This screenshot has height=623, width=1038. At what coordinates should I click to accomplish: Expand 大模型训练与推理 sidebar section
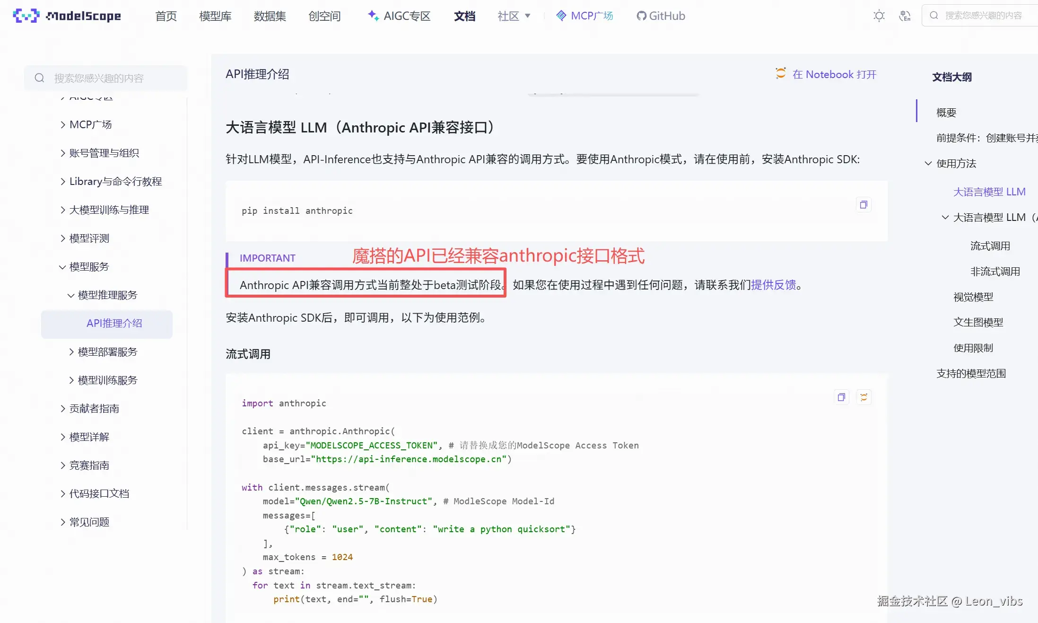[104, 210]
